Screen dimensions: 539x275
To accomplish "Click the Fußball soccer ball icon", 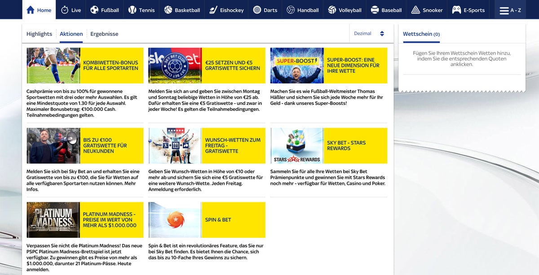I will pyautogui.click(x=94, y=10).
